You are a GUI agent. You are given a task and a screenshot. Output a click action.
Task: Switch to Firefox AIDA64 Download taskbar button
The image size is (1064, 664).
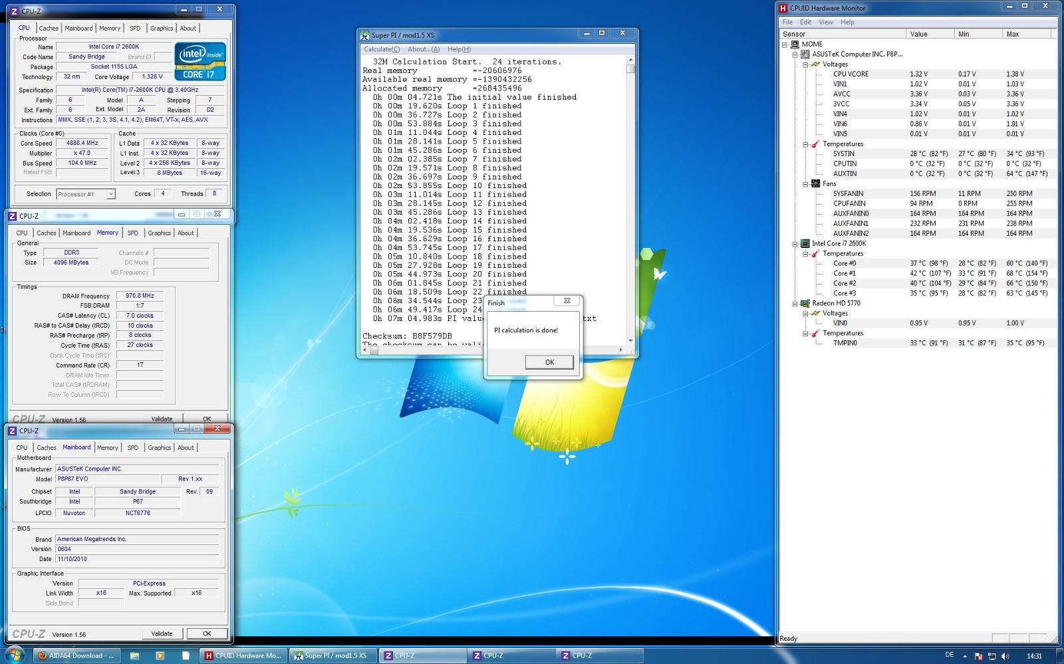coord(78,655)
